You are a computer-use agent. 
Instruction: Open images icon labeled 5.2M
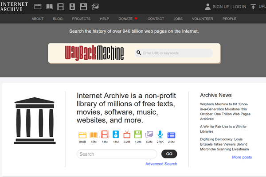149,135
